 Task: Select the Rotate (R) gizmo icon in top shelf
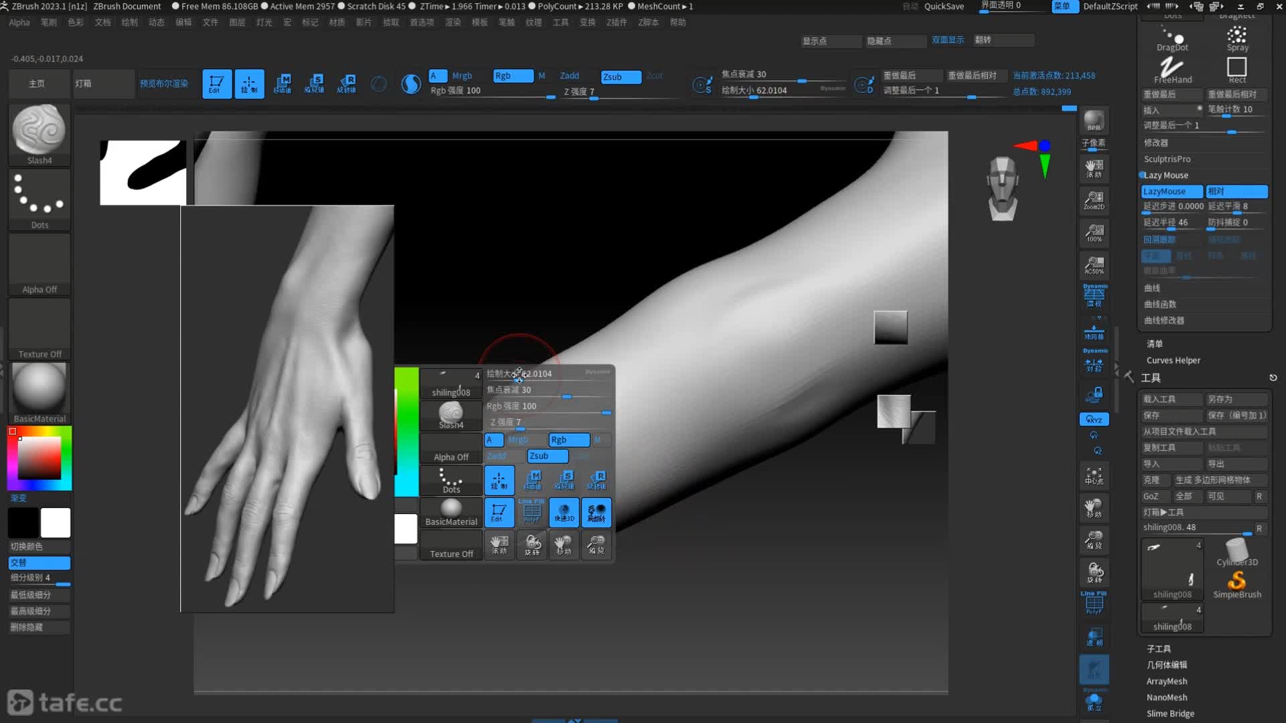tap(346, 84)
